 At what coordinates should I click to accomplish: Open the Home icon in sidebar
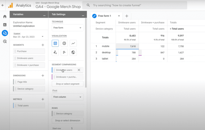point(5,16)
